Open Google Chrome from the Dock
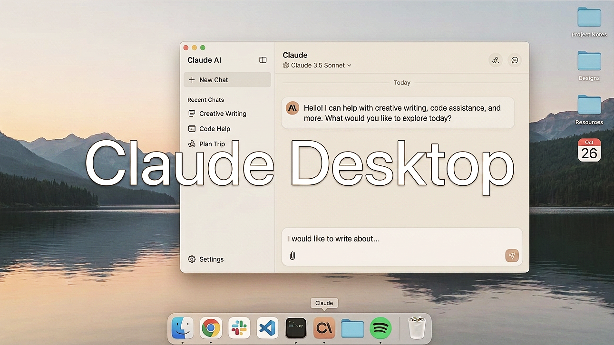The height and width of the screenshot is (345, 614). [211, 328]
